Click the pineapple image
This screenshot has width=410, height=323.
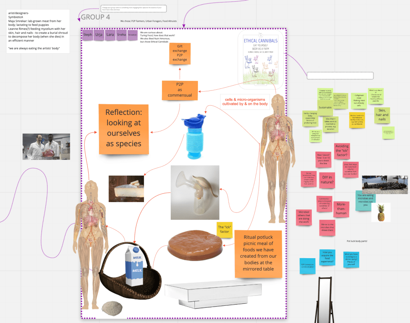[380, 212]
